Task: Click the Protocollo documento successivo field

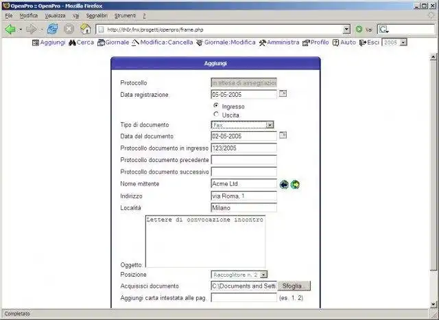Action: pyautogui.click(x=244, y=172)
